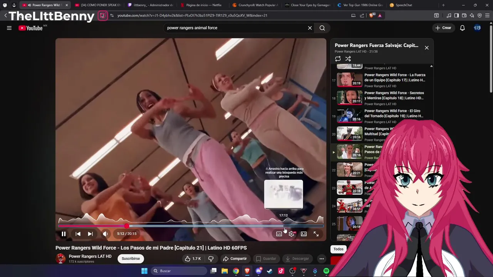
Task: Open Windows Start menu
Action: [x=144, y=271]
